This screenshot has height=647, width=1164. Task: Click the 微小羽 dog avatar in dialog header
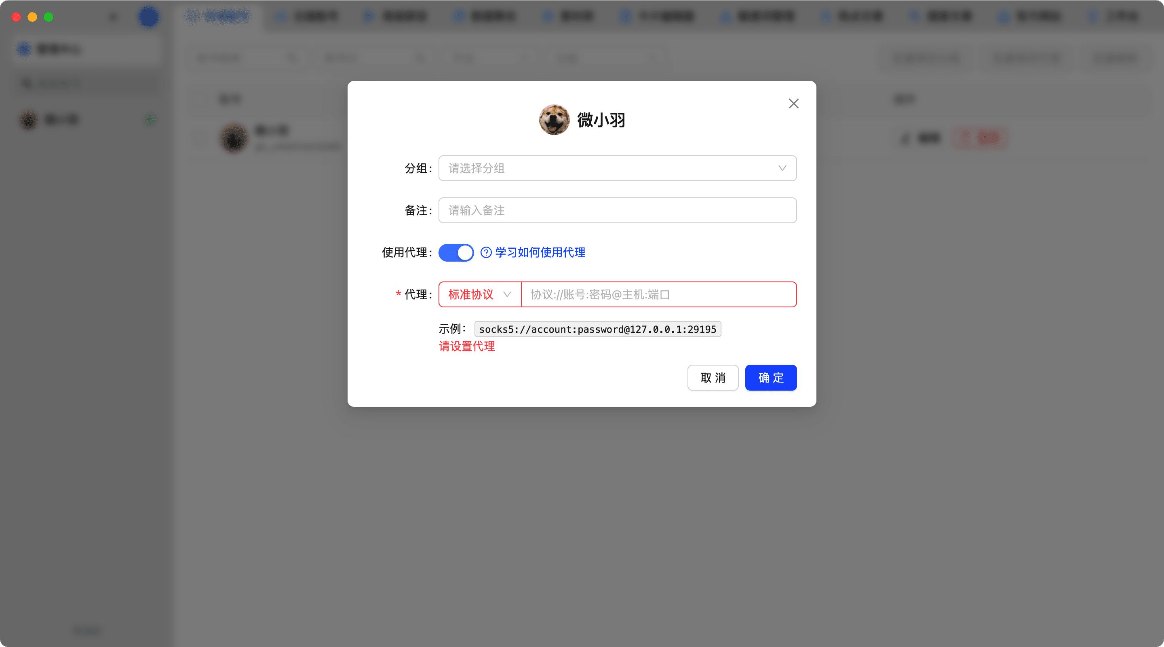(554, 120)
